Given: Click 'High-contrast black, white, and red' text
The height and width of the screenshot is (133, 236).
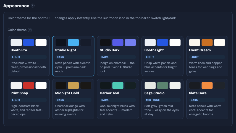Looking at the screenshot, I should click(27, 110).
